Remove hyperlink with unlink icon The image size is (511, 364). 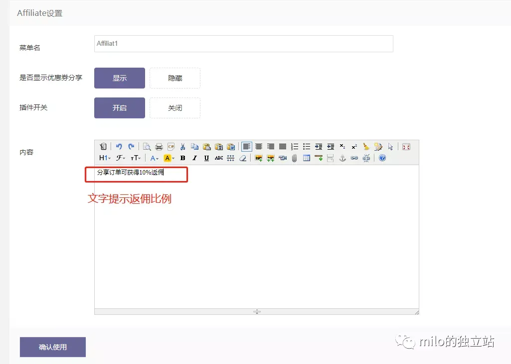[x=366, y=158]
